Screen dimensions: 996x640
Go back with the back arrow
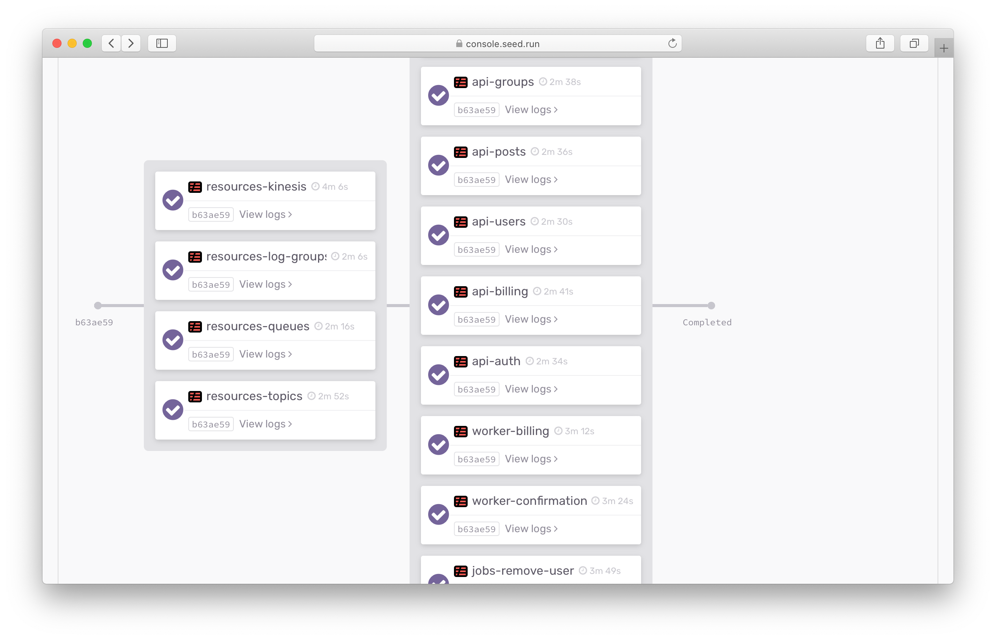click(111, 43)
